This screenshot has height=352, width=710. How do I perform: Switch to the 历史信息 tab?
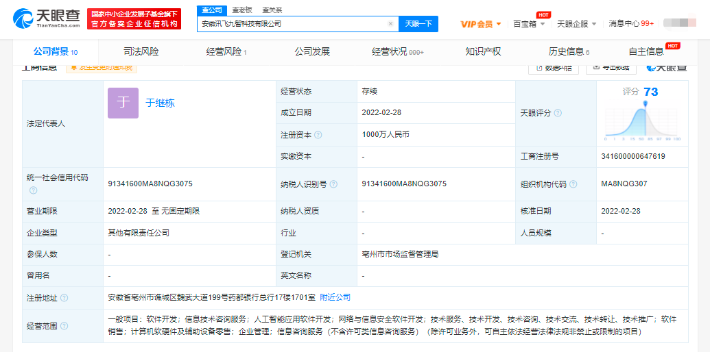[569, 52]
